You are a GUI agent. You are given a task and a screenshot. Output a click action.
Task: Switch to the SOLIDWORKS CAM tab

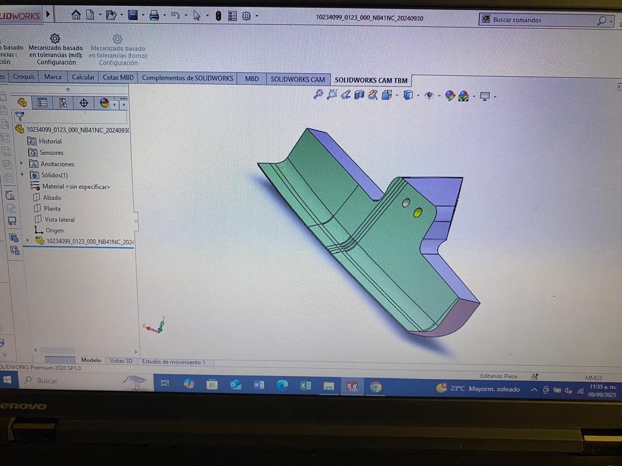pyautogui.click(x=298, y=78)
